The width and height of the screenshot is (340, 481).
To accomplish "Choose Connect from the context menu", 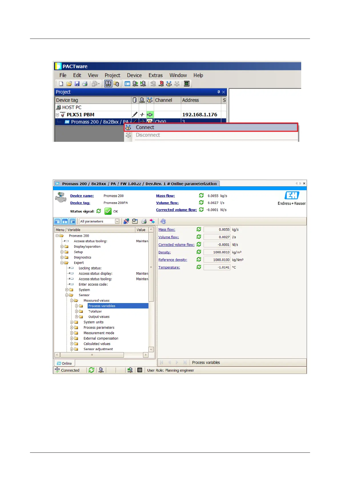I will coord(211,127).
